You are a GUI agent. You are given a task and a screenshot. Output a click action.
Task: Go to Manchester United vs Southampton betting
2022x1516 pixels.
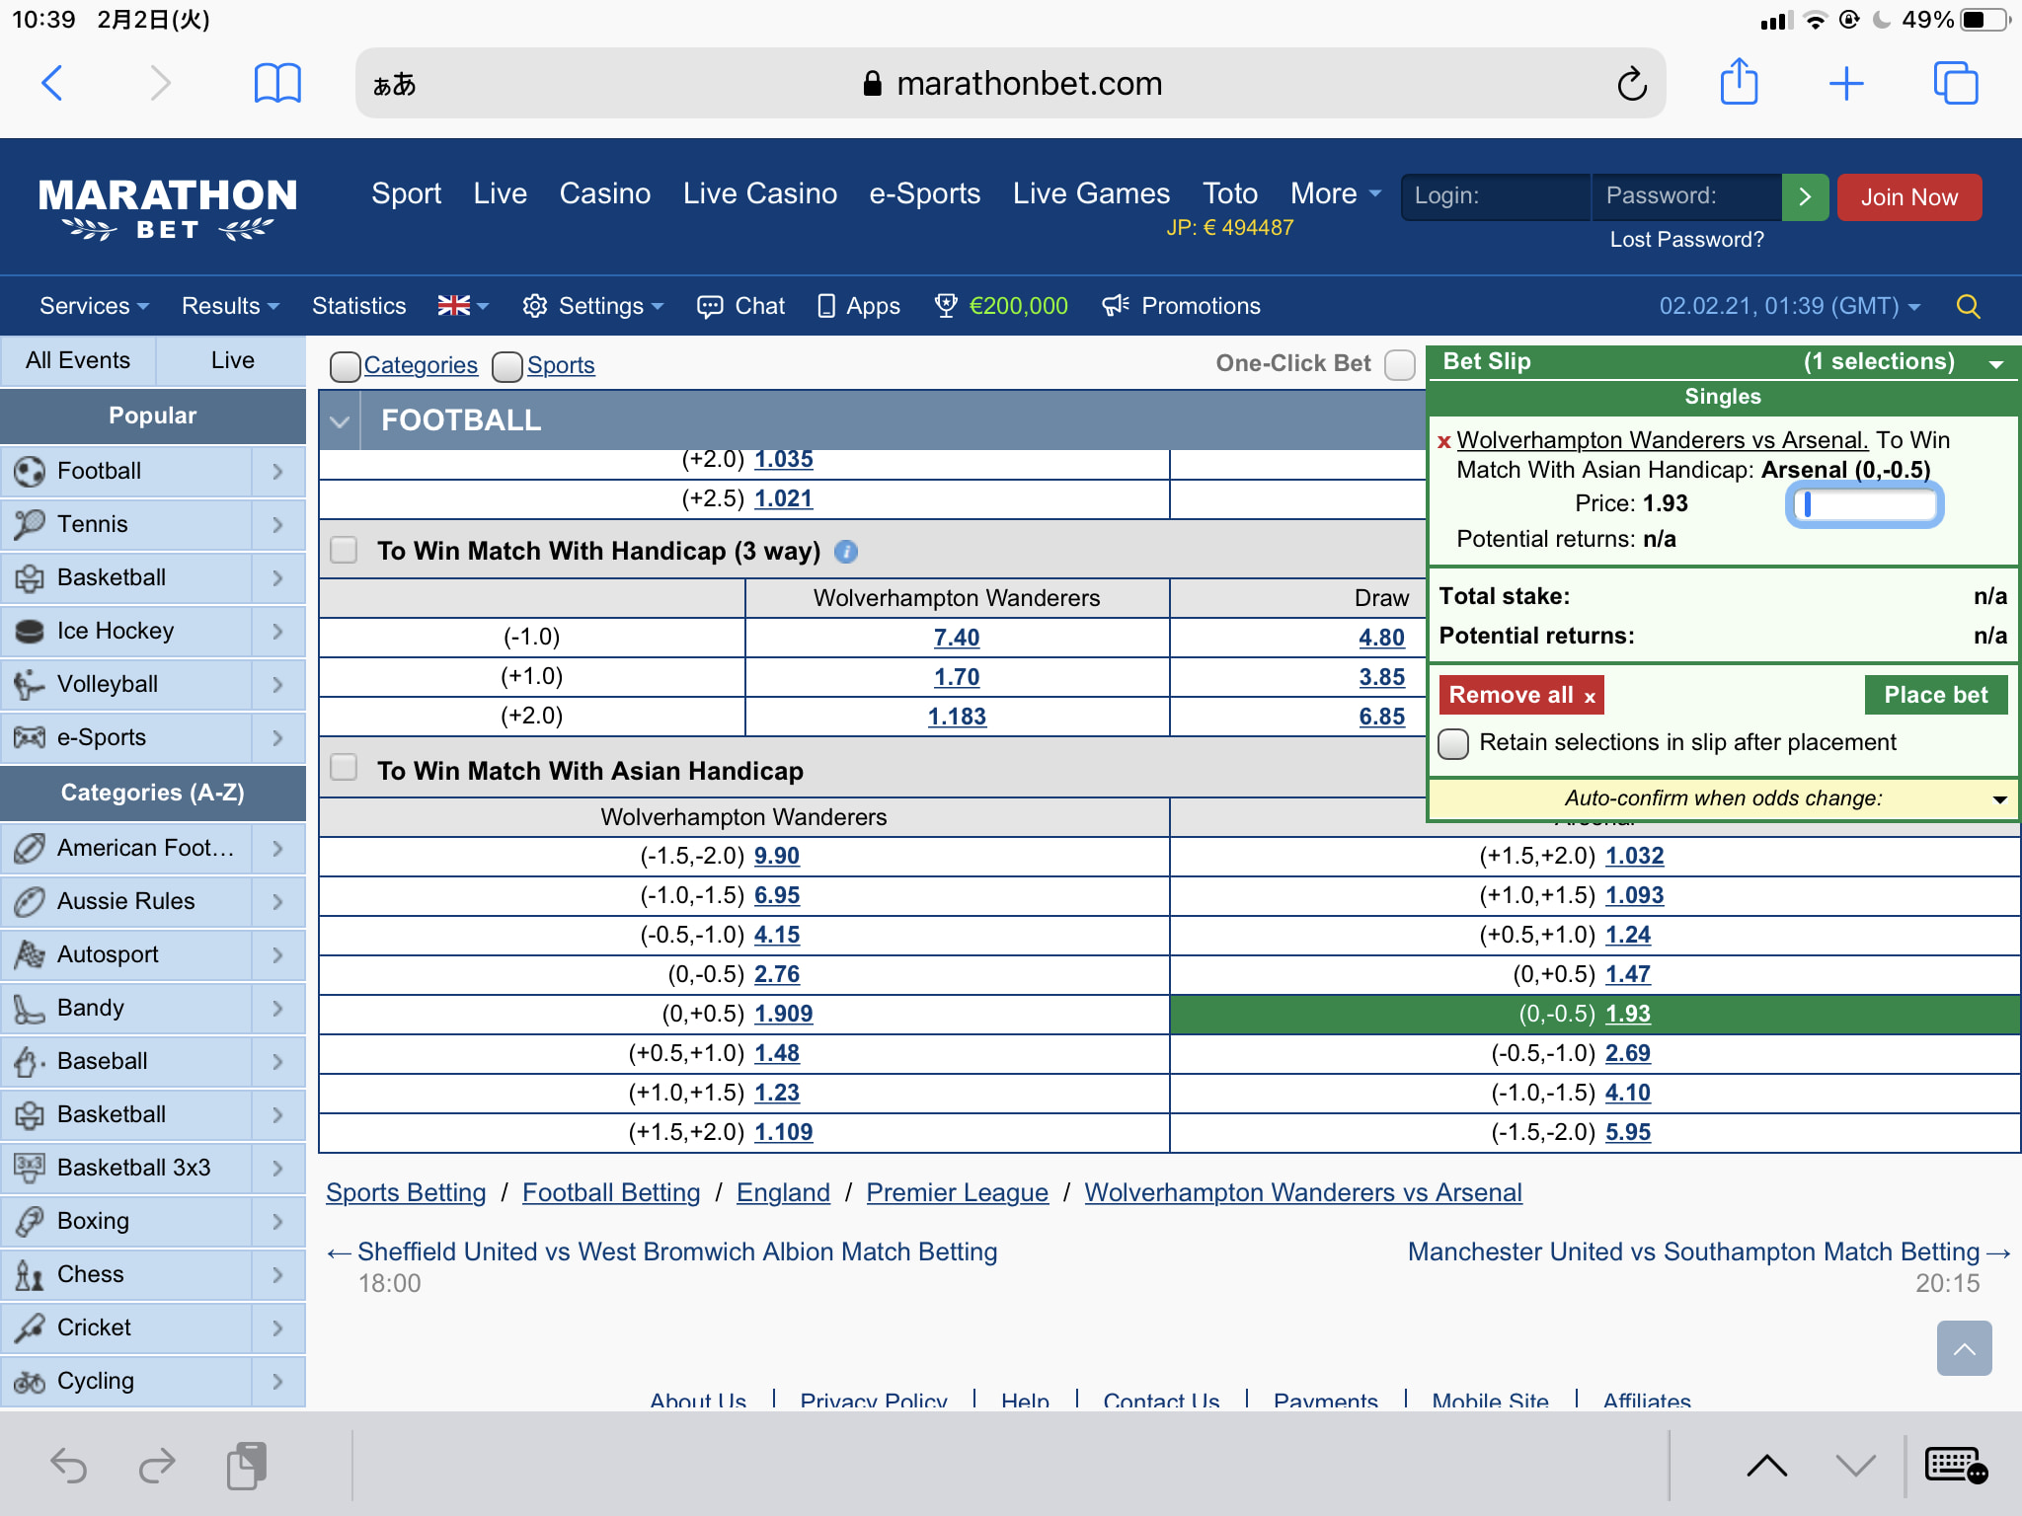point(1709,1252)
